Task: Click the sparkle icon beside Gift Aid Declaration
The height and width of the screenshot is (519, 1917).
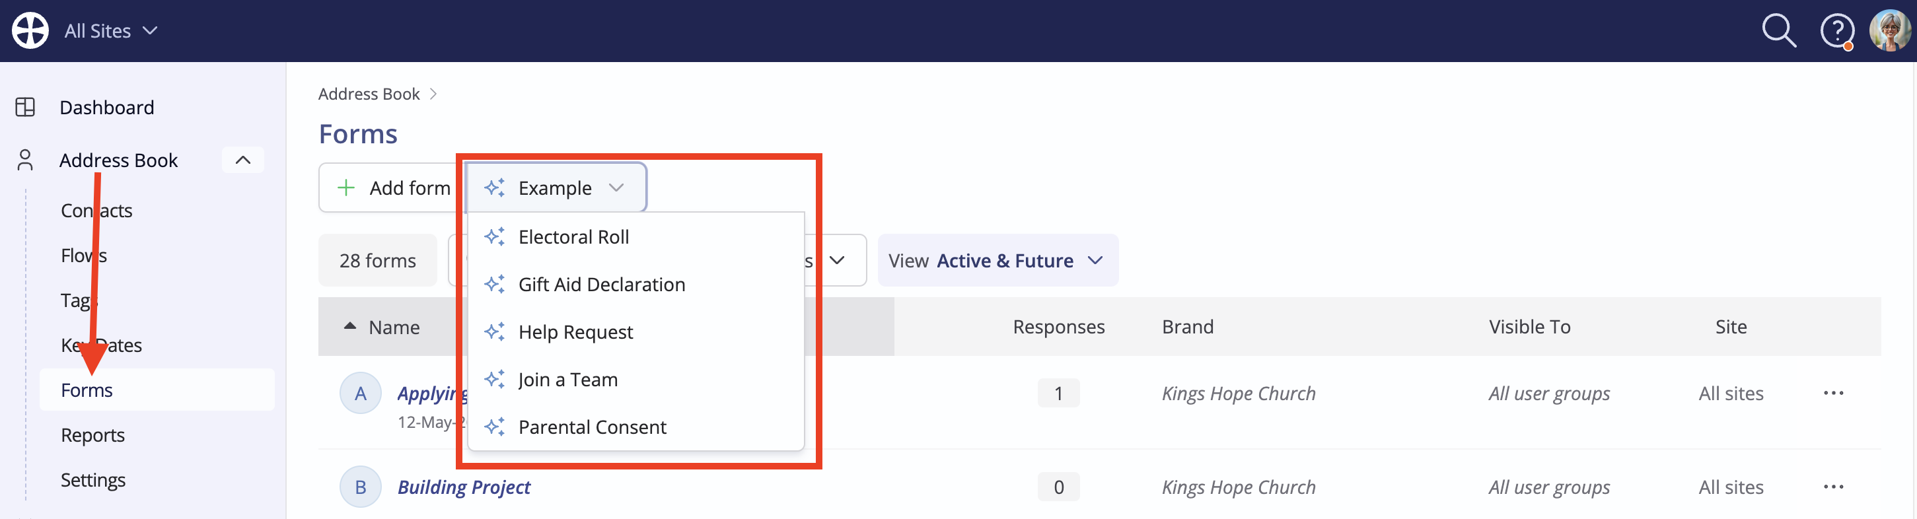Action: [495, 284]
